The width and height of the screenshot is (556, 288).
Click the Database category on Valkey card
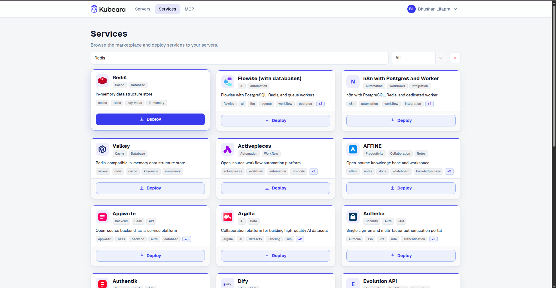138,154
